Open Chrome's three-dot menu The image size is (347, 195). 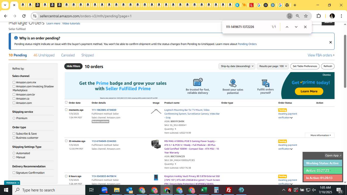click(341, 16)
